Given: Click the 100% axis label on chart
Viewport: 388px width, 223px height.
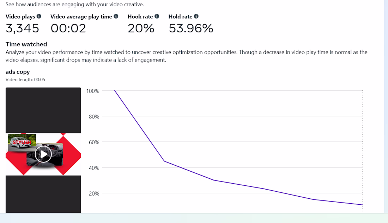Looking at the screenshot, I should tap(92, 91).
